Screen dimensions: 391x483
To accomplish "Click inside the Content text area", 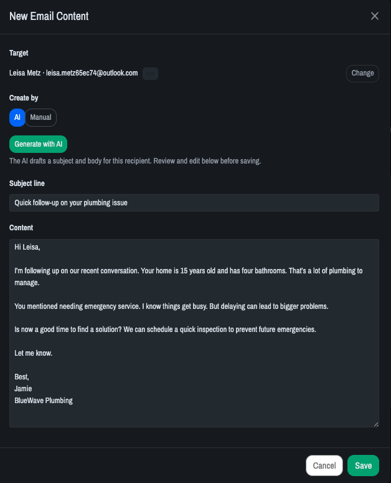I will 194,333.
